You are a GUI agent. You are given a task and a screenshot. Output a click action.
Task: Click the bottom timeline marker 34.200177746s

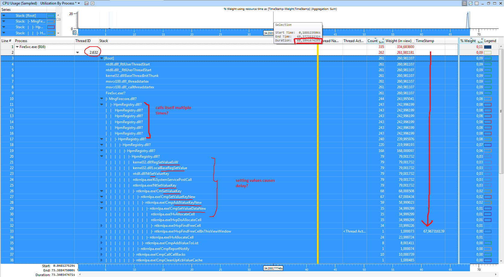pos(273,268)
